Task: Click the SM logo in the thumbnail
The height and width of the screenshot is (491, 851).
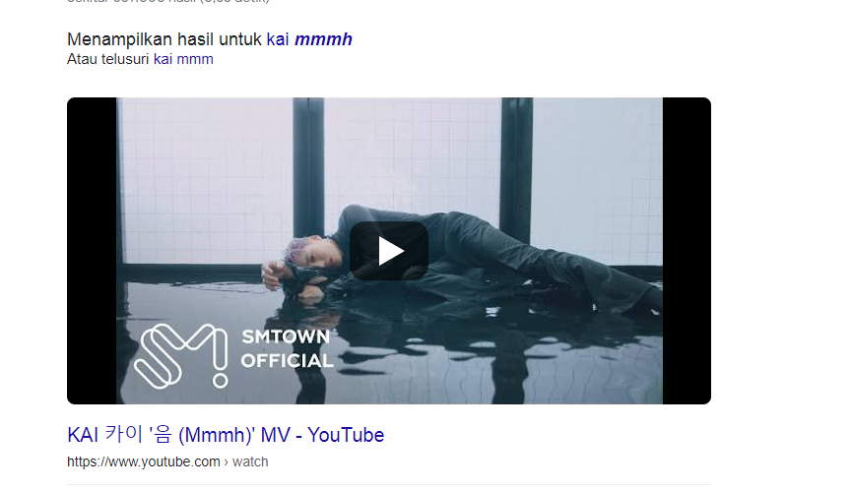Action: [x=181, y=356]
